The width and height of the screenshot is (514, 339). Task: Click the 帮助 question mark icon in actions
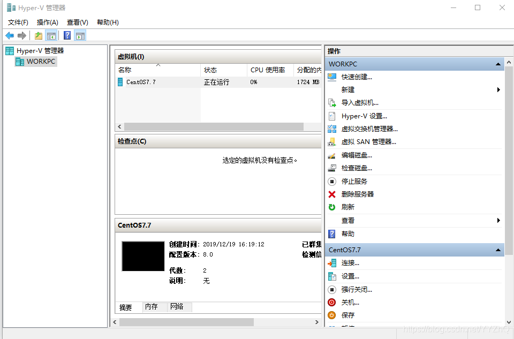tap(332, 233)
